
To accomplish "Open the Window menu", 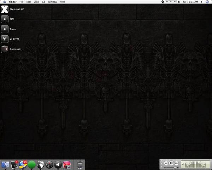I will pos(52,2).
